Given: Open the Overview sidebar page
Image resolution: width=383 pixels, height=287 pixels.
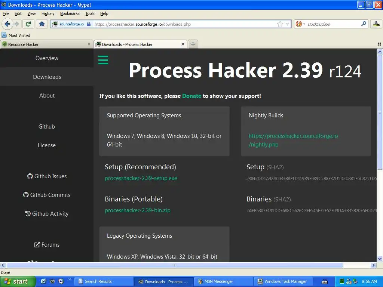Looking at the screenshot, I should pyautogui.click(x=47, y=58).
